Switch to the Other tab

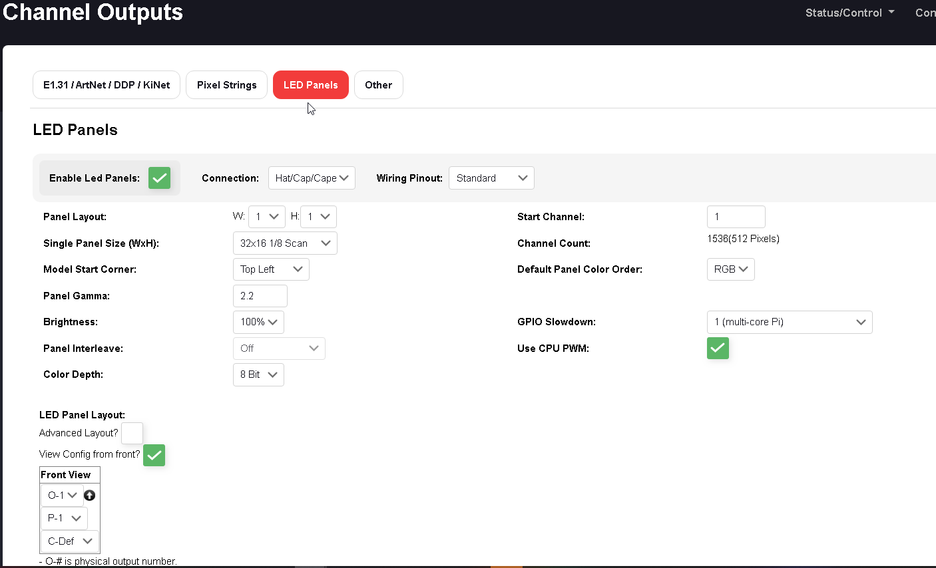[378, 84]
